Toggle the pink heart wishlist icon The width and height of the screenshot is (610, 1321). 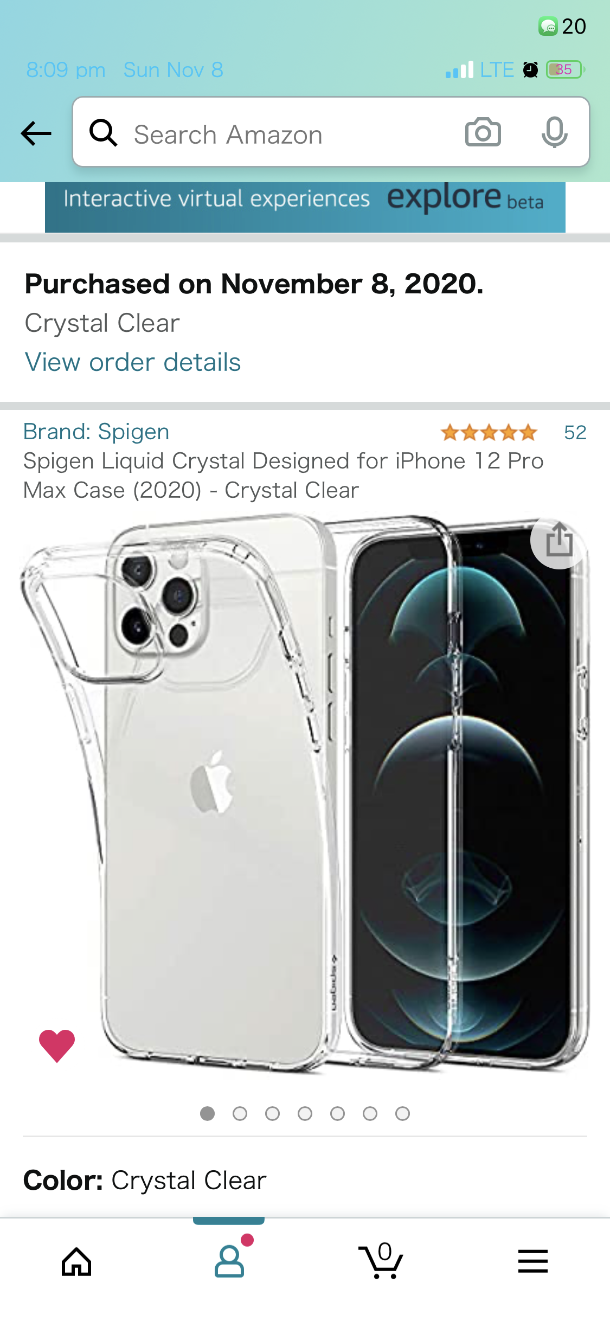[57, 1045]
